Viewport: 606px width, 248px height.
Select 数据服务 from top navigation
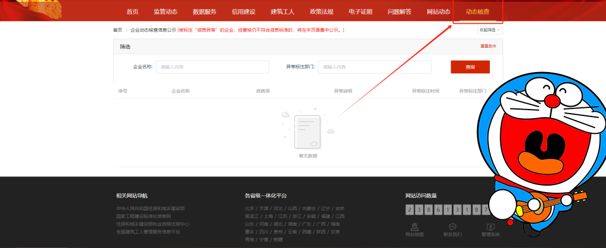click(205, 12)
